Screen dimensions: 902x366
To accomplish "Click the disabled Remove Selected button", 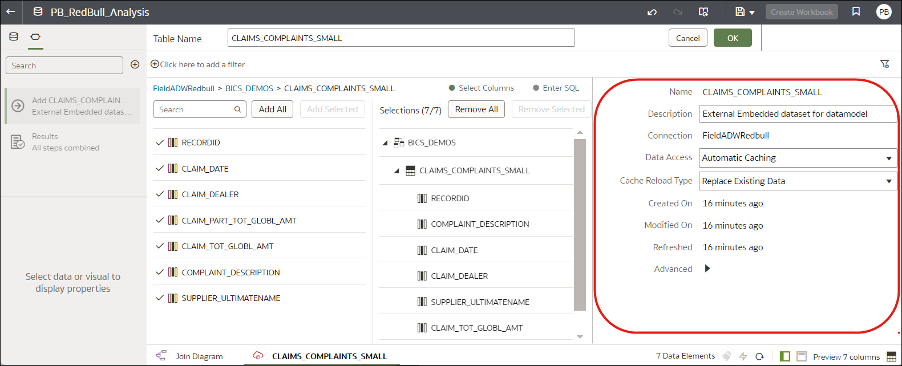I will tap(552, 109).
